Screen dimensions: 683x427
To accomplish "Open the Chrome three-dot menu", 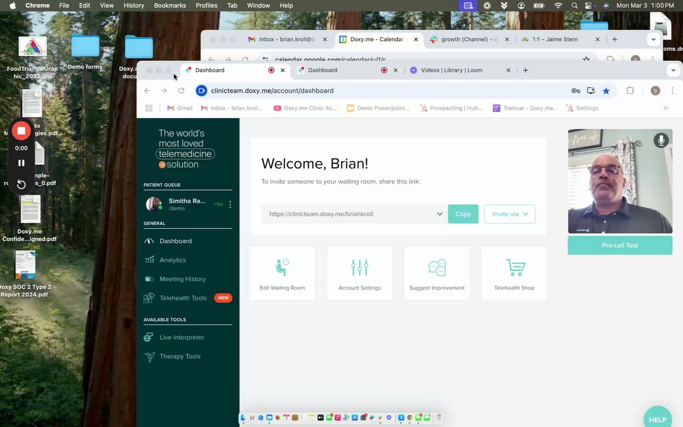I will [672, 91].
